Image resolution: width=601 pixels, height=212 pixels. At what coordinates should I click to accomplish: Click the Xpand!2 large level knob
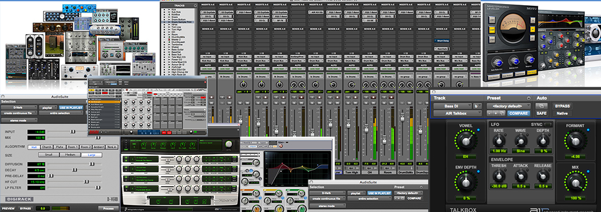point(229,144)
